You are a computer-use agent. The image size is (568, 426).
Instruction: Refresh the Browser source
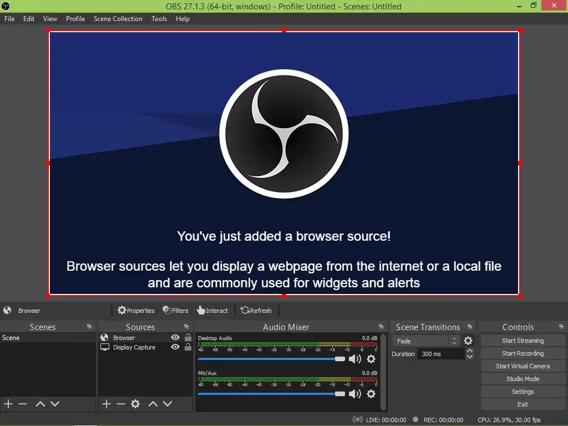point(256,311)
